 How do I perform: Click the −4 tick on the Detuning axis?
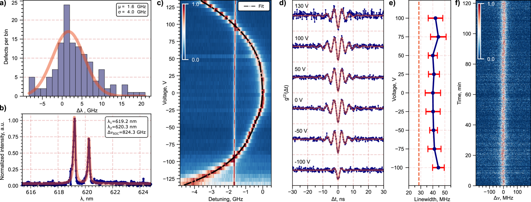point(194,192)
